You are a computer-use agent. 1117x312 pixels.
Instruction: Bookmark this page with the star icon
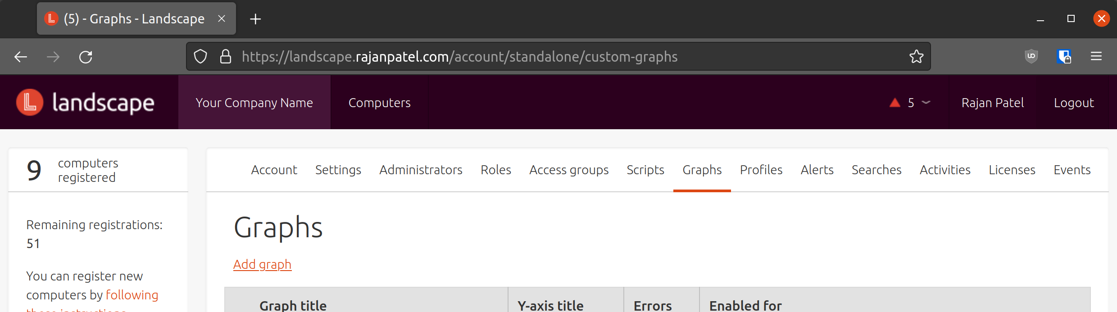pos(916,57)
